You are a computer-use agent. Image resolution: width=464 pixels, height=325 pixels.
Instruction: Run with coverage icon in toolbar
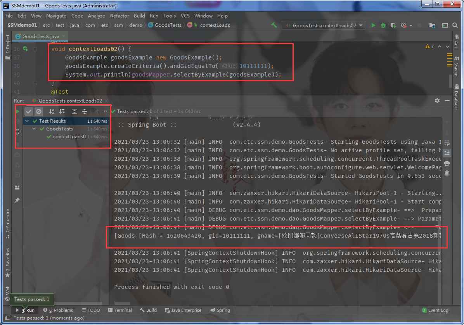tap(393, 26)
